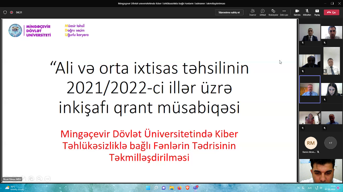This screenshot has width=343, height=192.
Task: Open the Reaksiyalar reactions menu
Action: (x=273, y=12)
